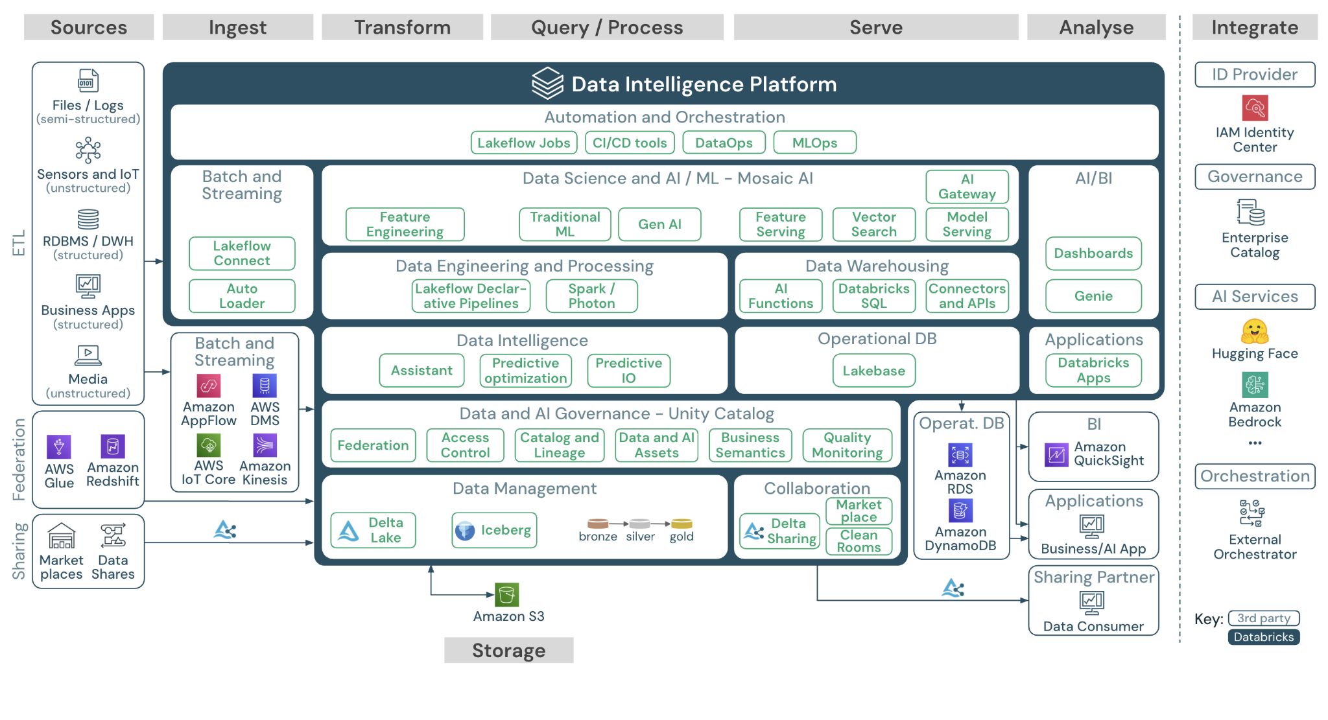Click the Amazon Redshift icon

[x=112, y=446]
